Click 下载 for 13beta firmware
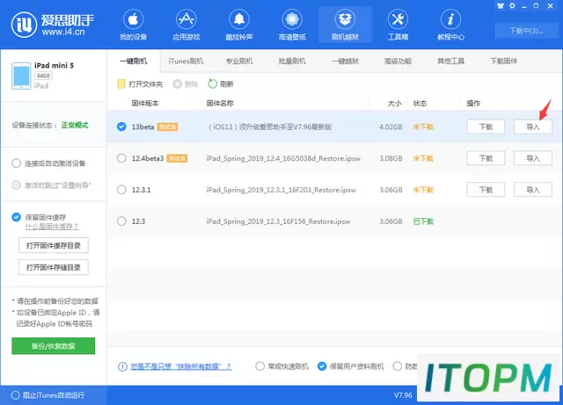This screenshot has width=563, height=405. [x=486, y=127]
